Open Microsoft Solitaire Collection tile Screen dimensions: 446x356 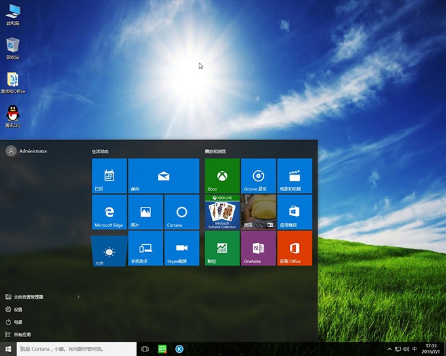pyautogui.click(x=222, y=212)
